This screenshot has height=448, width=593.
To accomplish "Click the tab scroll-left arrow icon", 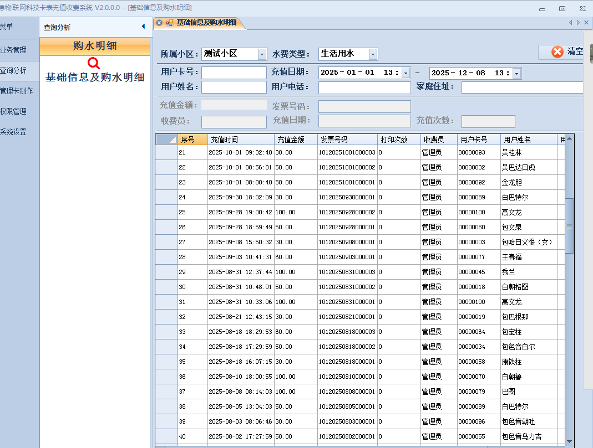I will click(570, 23).
